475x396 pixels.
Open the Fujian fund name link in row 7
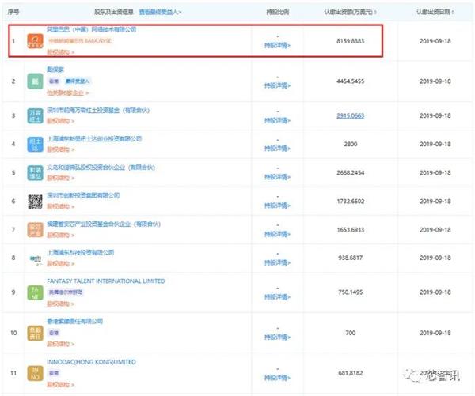point(104,224)
